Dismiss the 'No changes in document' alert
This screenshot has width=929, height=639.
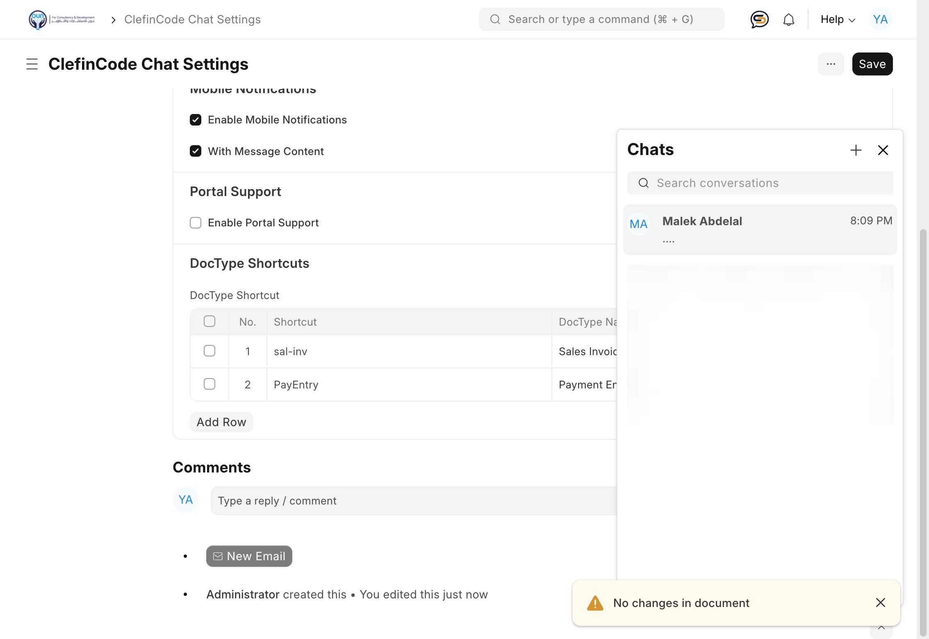(880, 602)
